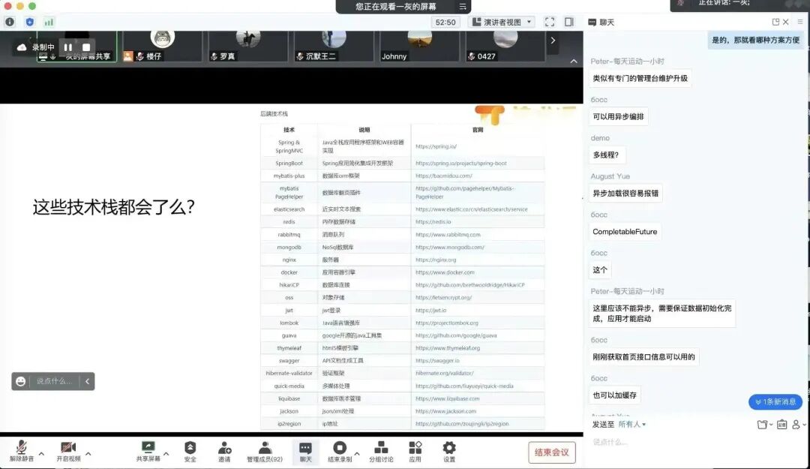The image size is (810, 469).
Task: Click 结束录制 to end recording
Action: tap(340, 452)
